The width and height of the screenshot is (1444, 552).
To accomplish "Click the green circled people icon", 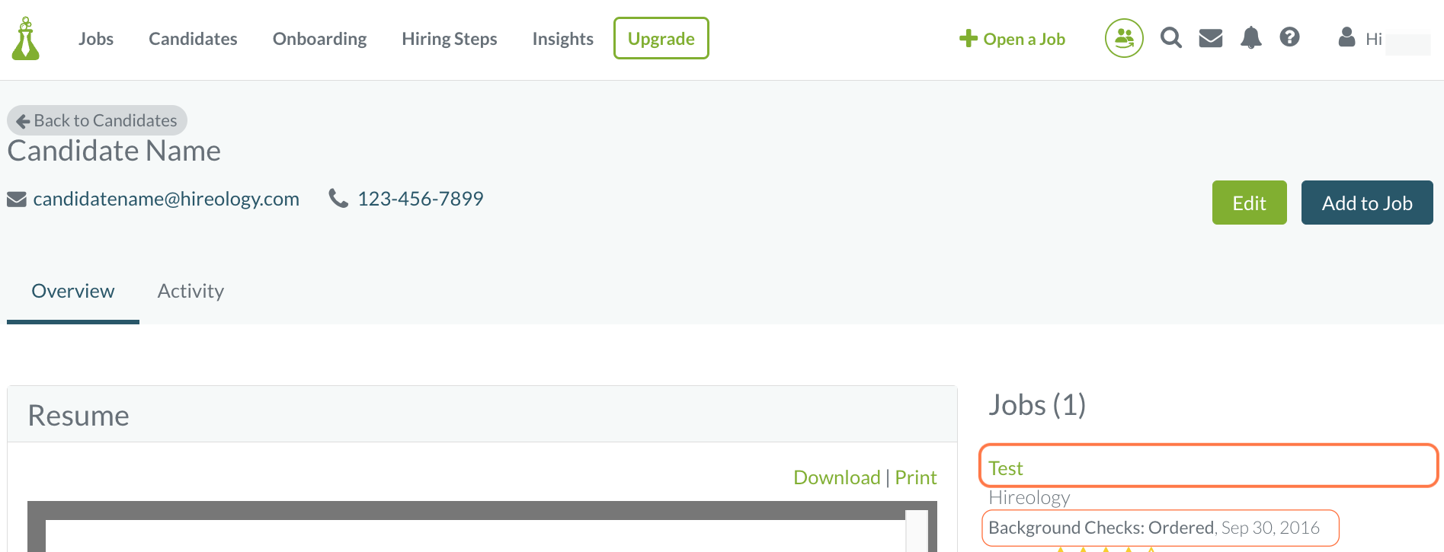I will tap(1124, 38).
